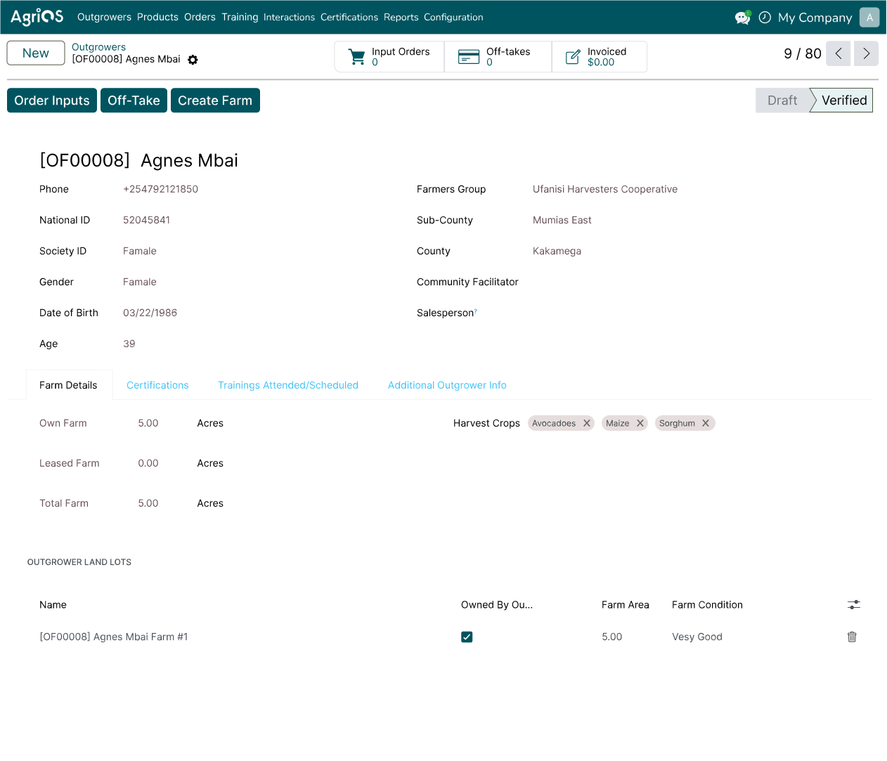
Task: Open the My Company switcher
Action: [815, 18]
